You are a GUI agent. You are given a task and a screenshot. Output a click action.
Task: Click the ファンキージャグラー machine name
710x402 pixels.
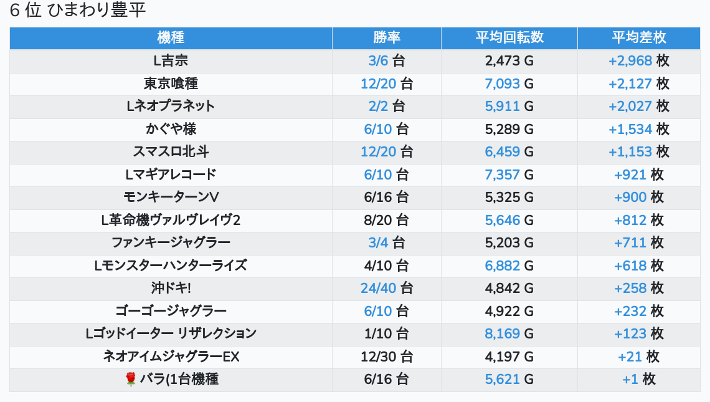[x=171, y=242]
